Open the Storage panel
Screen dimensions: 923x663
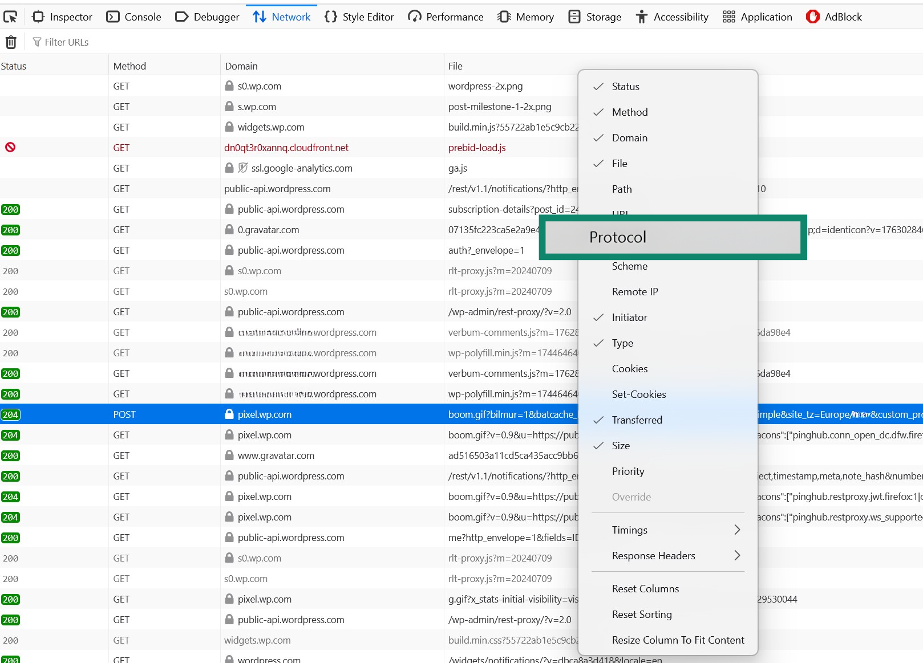point(594,17)
